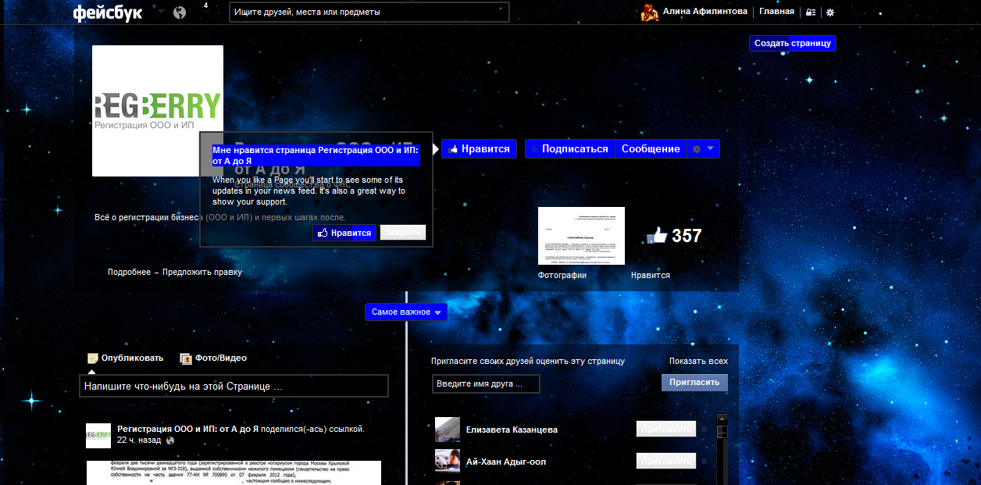Open the Предложить правку link

tap(202, 273)
